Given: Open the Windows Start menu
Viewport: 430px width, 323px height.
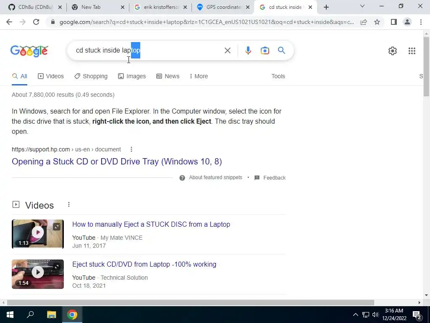Looking at the screenshot, I should coord(10,315).
